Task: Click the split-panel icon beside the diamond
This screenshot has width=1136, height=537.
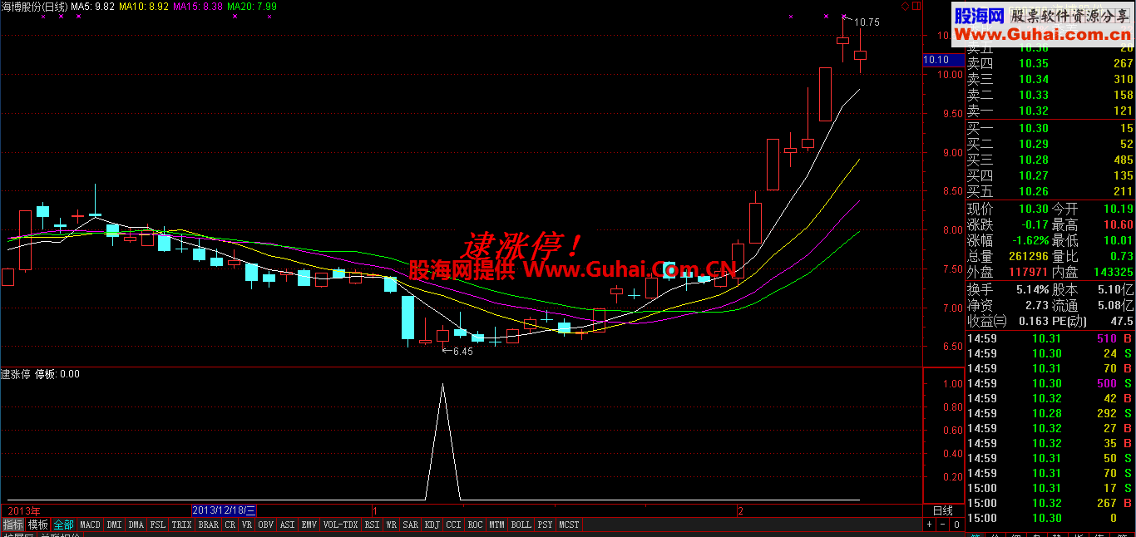Action: click(917, 6)
